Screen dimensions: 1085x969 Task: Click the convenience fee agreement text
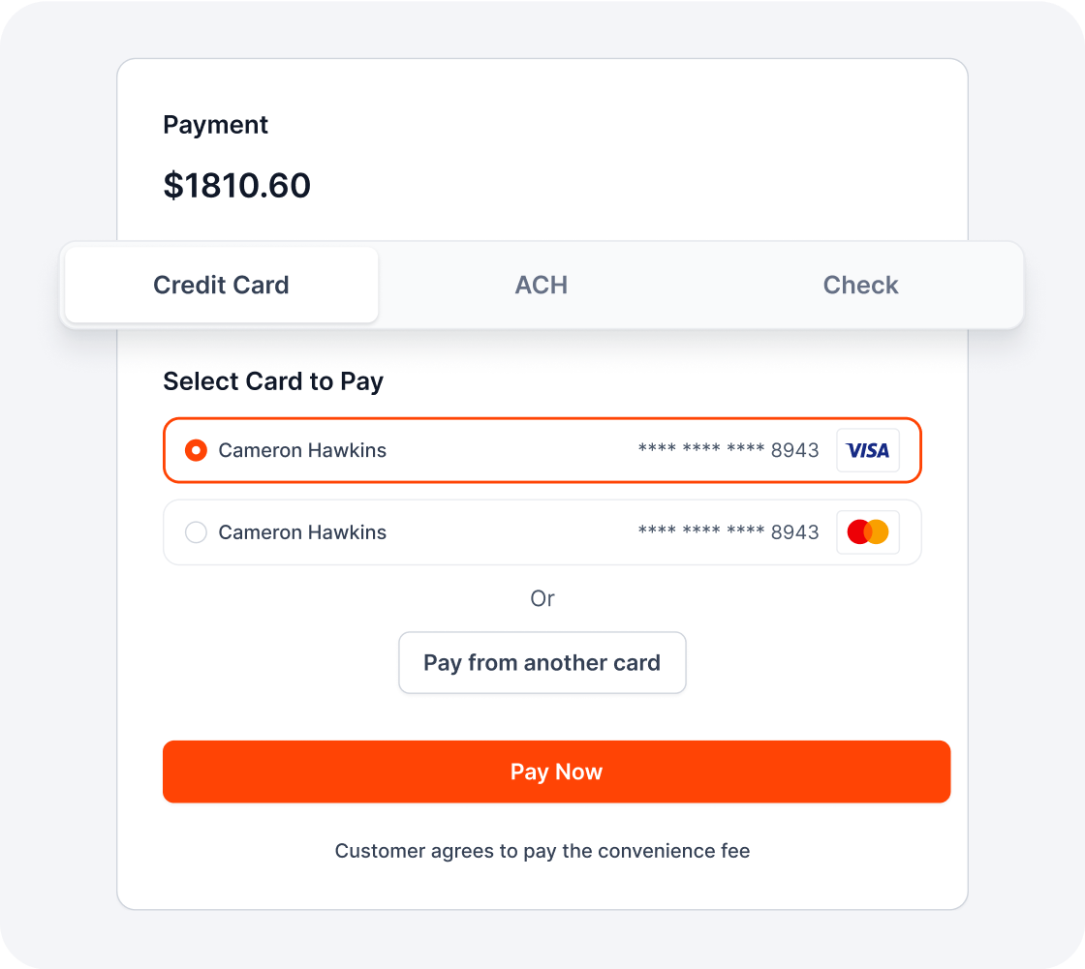(542, 850)
